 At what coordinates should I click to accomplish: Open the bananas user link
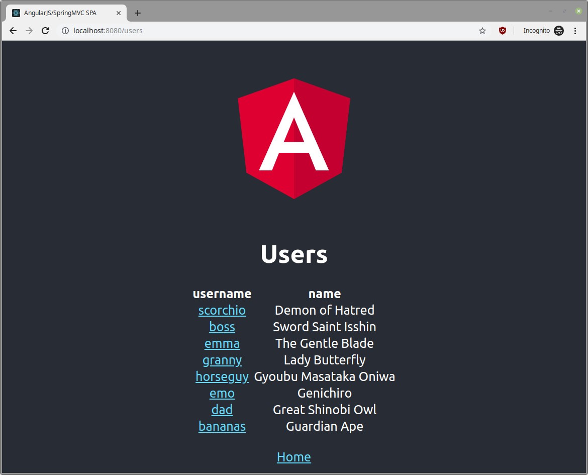coord(222,426)
